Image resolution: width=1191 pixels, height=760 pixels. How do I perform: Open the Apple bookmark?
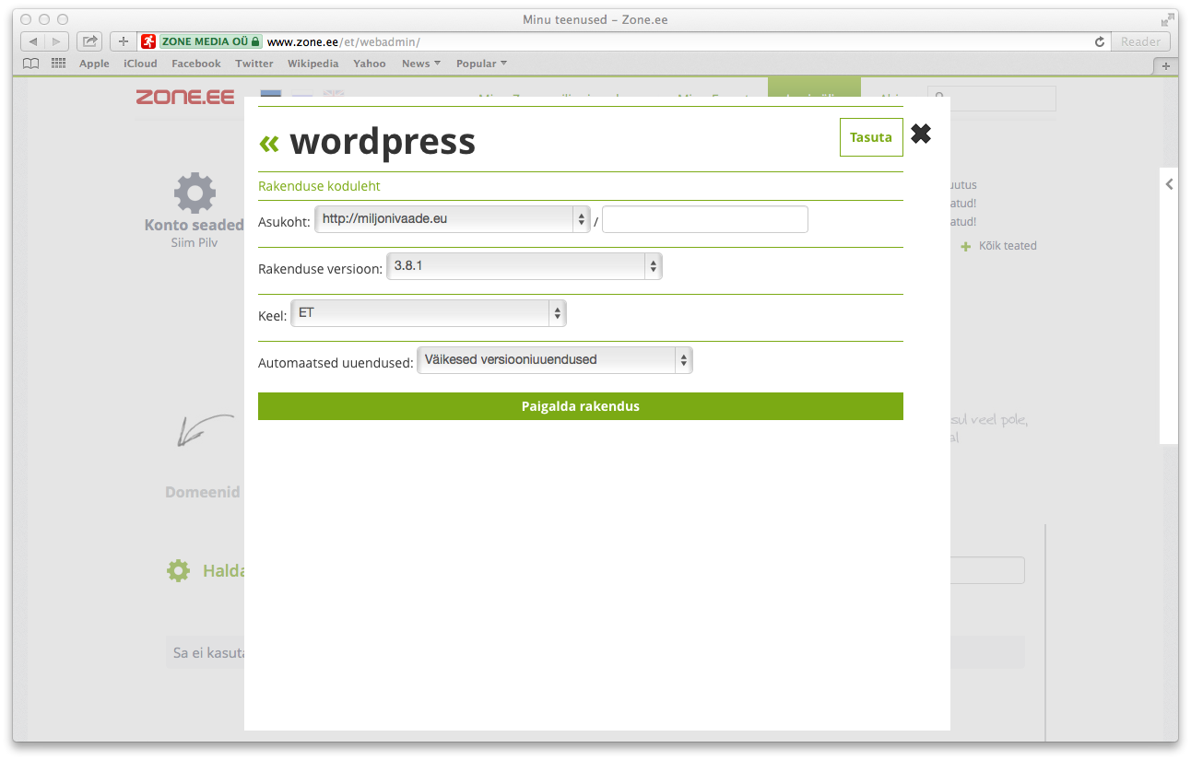pyautogui.click(x=94, y=64)
